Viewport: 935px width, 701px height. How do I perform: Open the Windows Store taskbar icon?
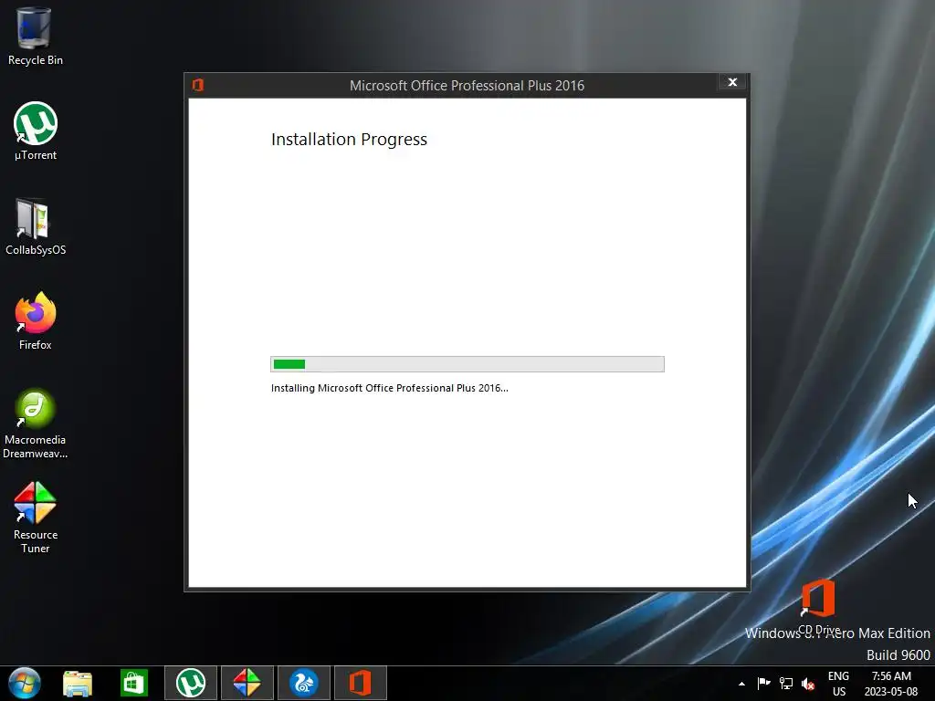coord(134,683)
